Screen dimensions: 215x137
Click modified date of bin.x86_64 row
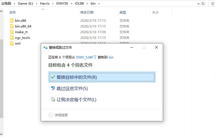click(x=93, y=26)
